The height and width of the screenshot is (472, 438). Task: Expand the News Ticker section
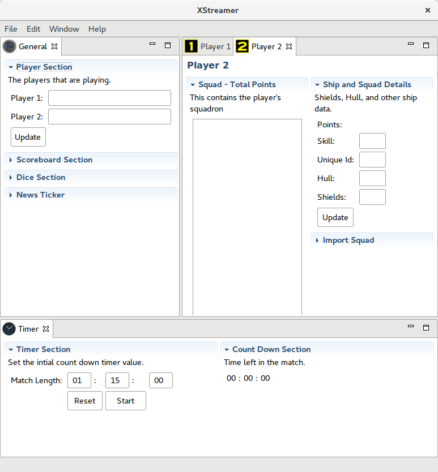pyautogui.click(x=11, y=195)
